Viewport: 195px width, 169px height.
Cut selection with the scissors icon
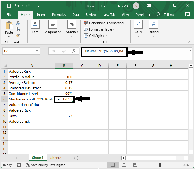pos(18,23)
